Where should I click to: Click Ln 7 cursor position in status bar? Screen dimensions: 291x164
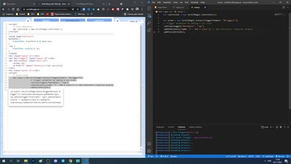pos(231,156)
